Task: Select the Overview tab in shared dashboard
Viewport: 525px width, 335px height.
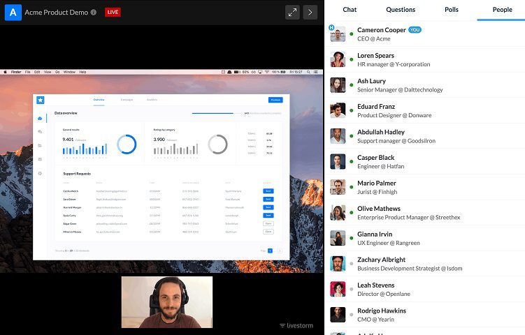Action: click(99, 100)
